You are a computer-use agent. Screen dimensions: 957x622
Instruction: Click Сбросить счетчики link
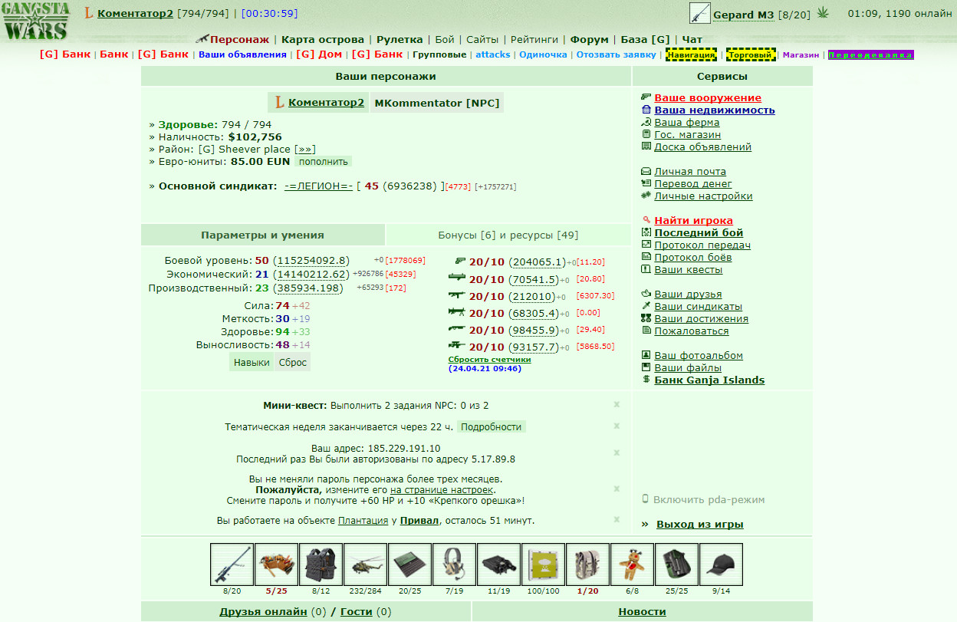point(489,359)
